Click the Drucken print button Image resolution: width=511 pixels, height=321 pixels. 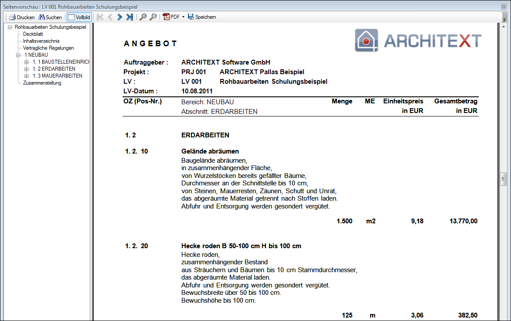coord(22,17)
